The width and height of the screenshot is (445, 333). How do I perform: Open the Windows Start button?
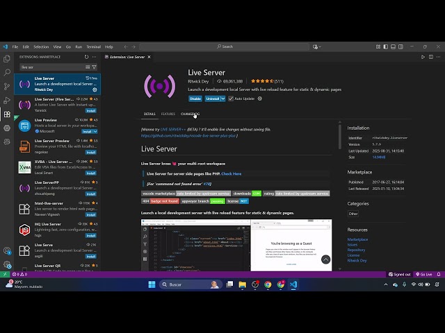tap(152, 284)
